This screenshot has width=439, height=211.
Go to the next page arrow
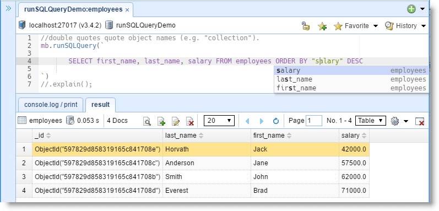262,121
